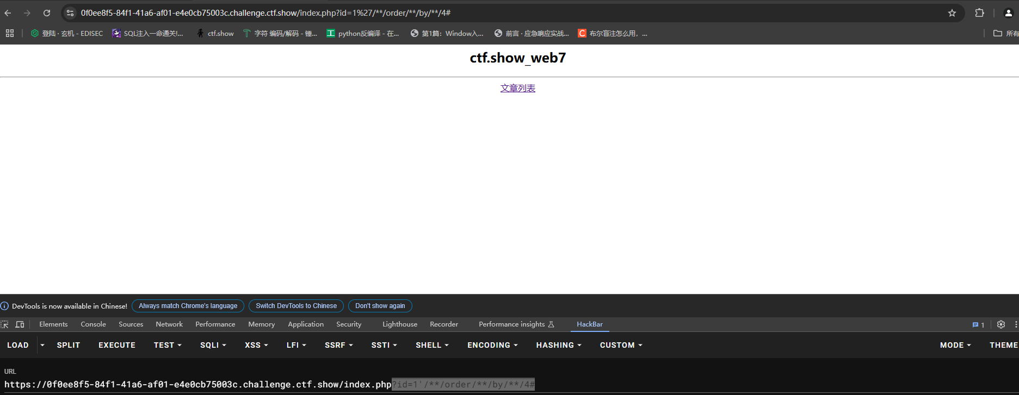This screenshot has width=1019, height=395.
Task: Open the DevTools issues counter badge
Action: [978, 325]
